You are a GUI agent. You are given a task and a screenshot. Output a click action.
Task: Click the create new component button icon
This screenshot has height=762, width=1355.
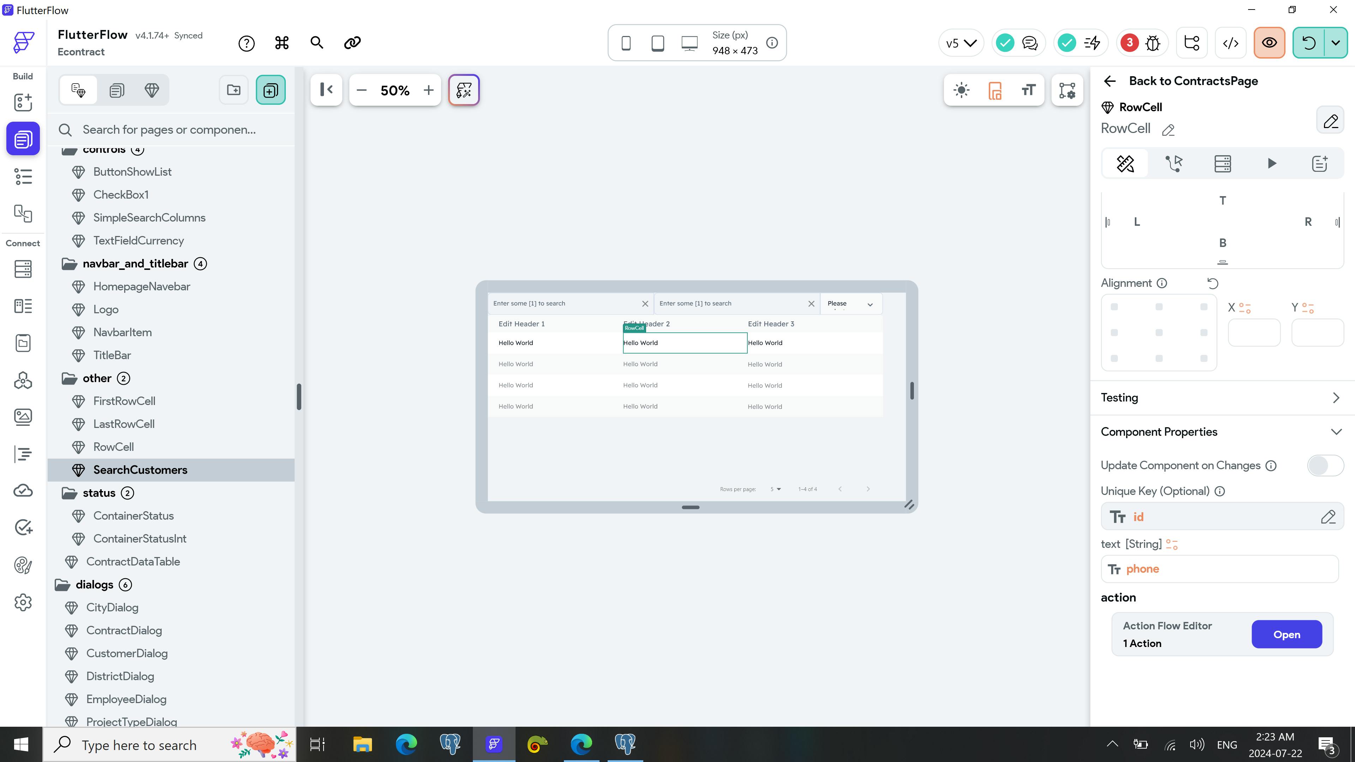[270, 90]
